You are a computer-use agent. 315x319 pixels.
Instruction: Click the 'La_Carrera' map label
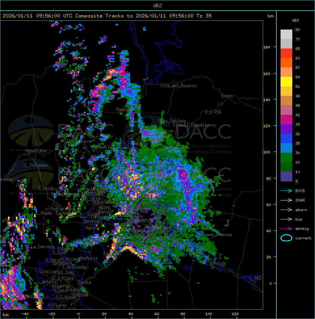tap(42, 247)
